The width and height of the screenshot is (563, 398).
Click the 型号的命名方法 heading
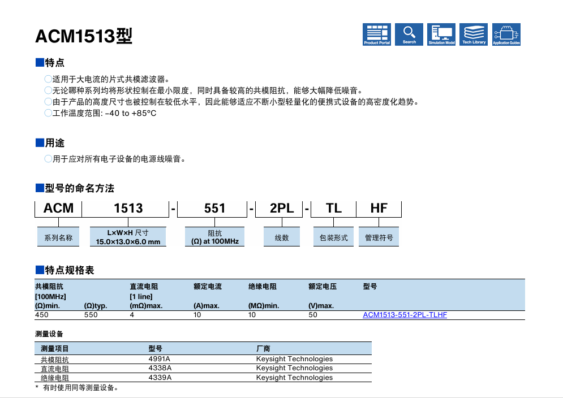pos(75,188)
